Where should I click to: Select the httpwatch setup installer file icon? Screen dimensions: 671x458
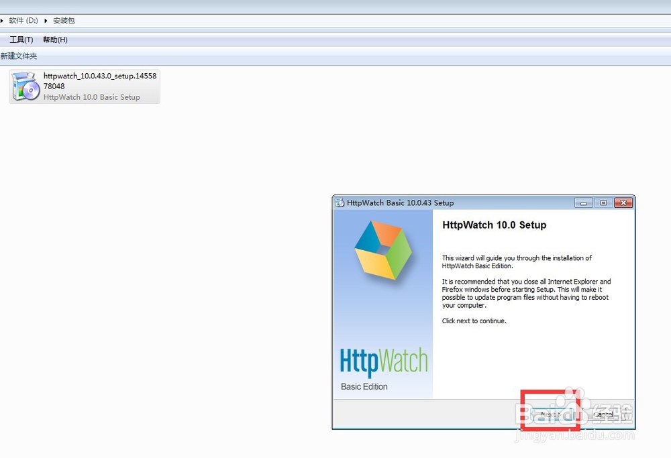click(x=25, y=87)
